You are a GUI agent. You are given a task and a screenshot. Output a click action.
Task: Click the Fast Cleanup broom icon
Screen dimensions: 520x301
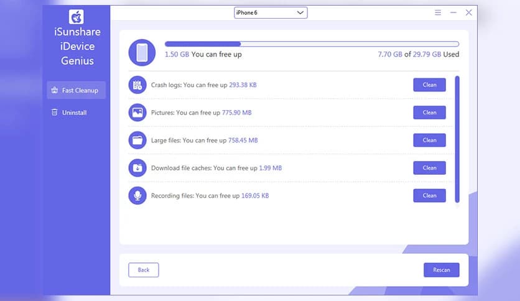(x=54, y=90)
